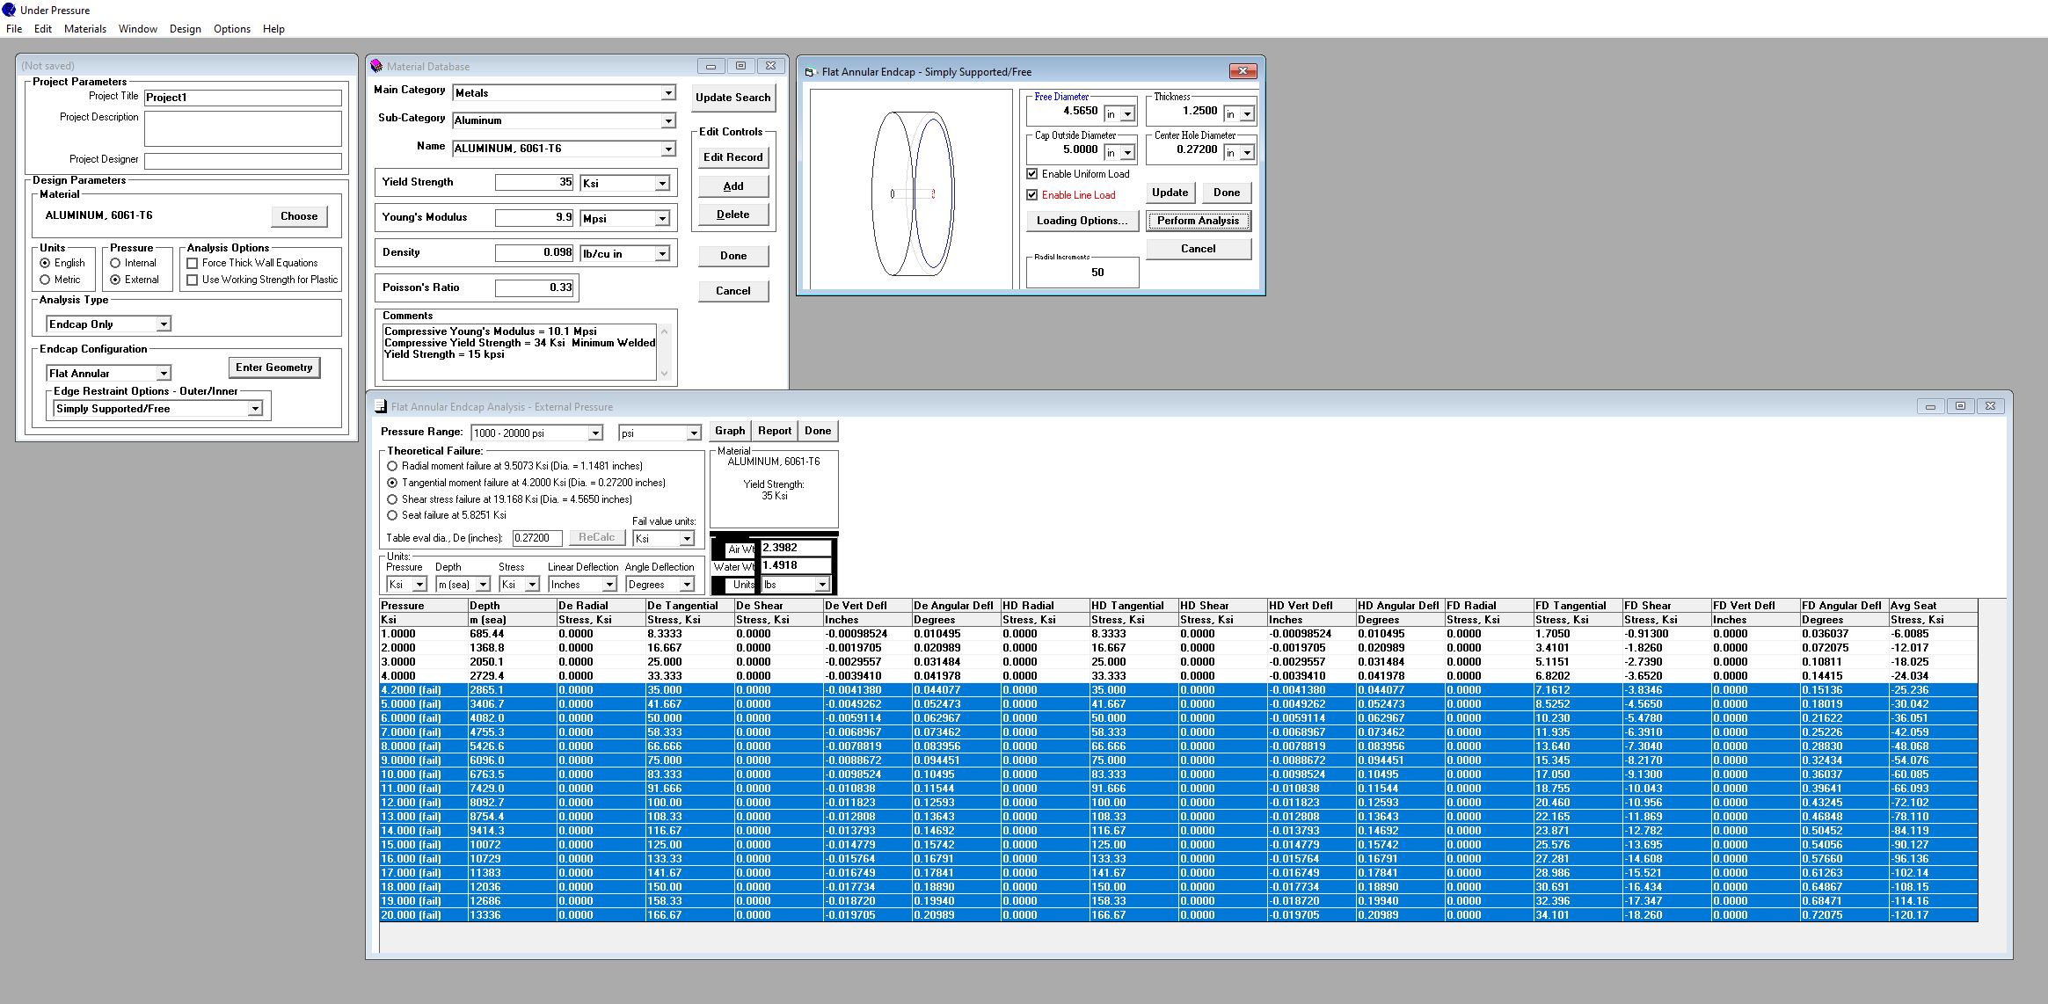
Task: Maximize the Flat Annular Endcap Analysis window
Action: tap(1960, 406)
